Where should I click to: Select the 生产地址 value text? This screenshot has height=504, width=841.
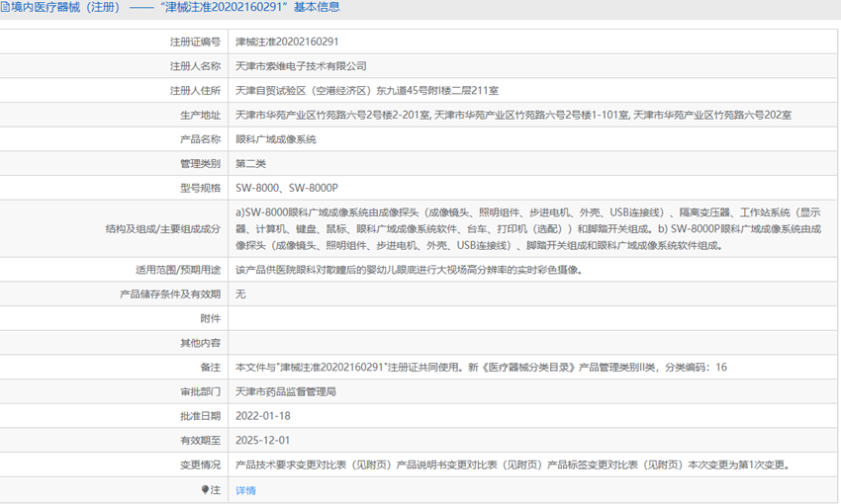tap(514, 116)
